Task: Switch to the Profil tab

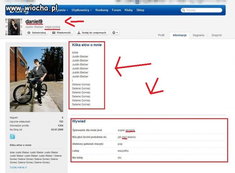Action: (161, 35)
